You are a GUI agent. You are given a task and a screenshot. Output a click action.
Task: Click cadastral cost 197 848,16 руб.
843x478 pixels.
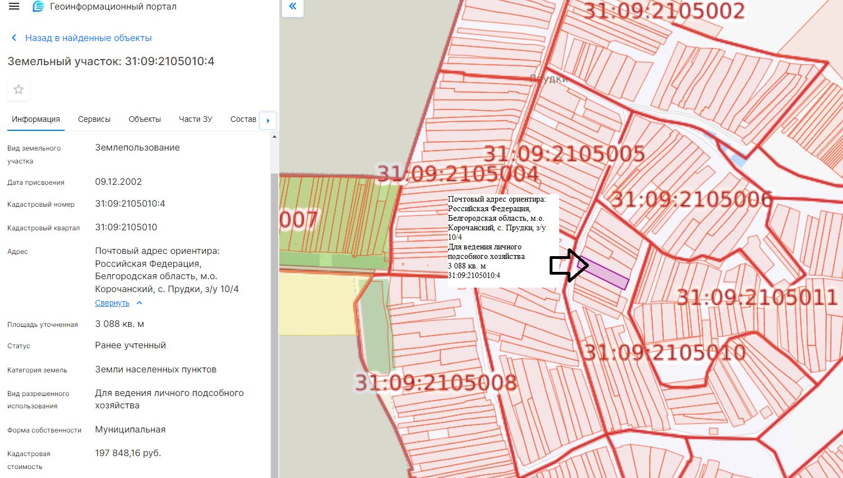(128, 453)
